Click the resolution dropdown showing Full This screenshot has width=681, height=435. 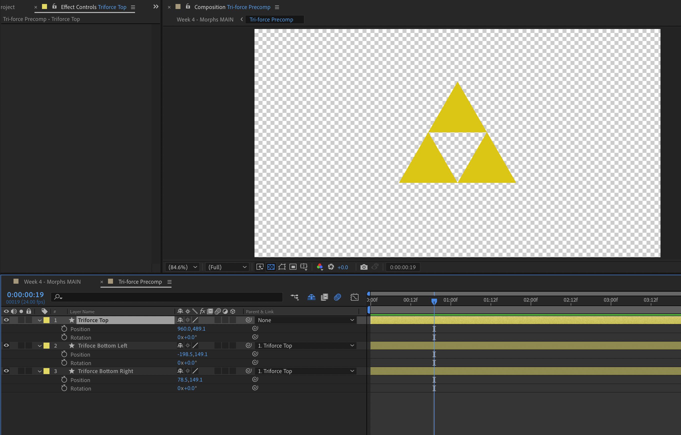coord(225,267)
